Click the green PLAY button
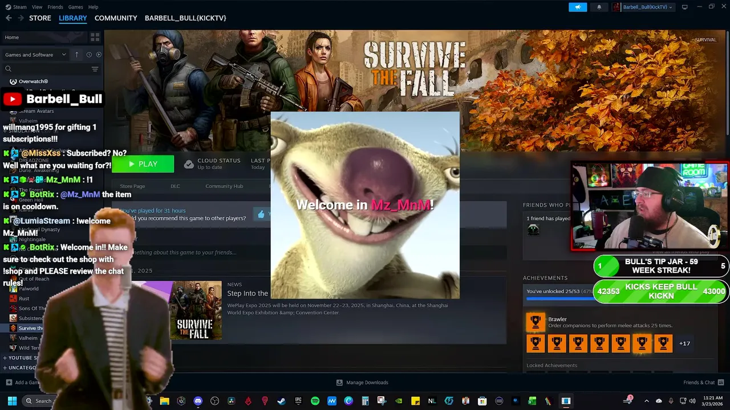This screenshot has width=730, height=410. click(143, 164)
